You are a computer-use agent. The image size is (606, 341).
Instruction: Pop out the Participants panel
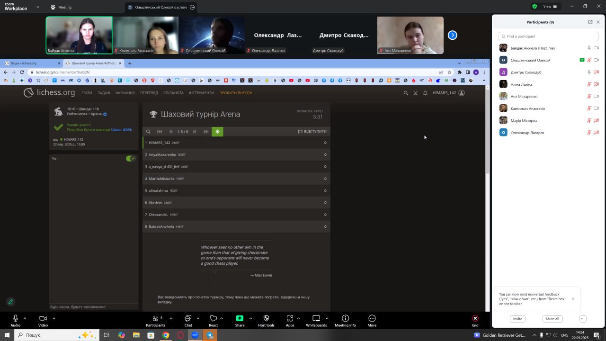click(x=590, y=22)
